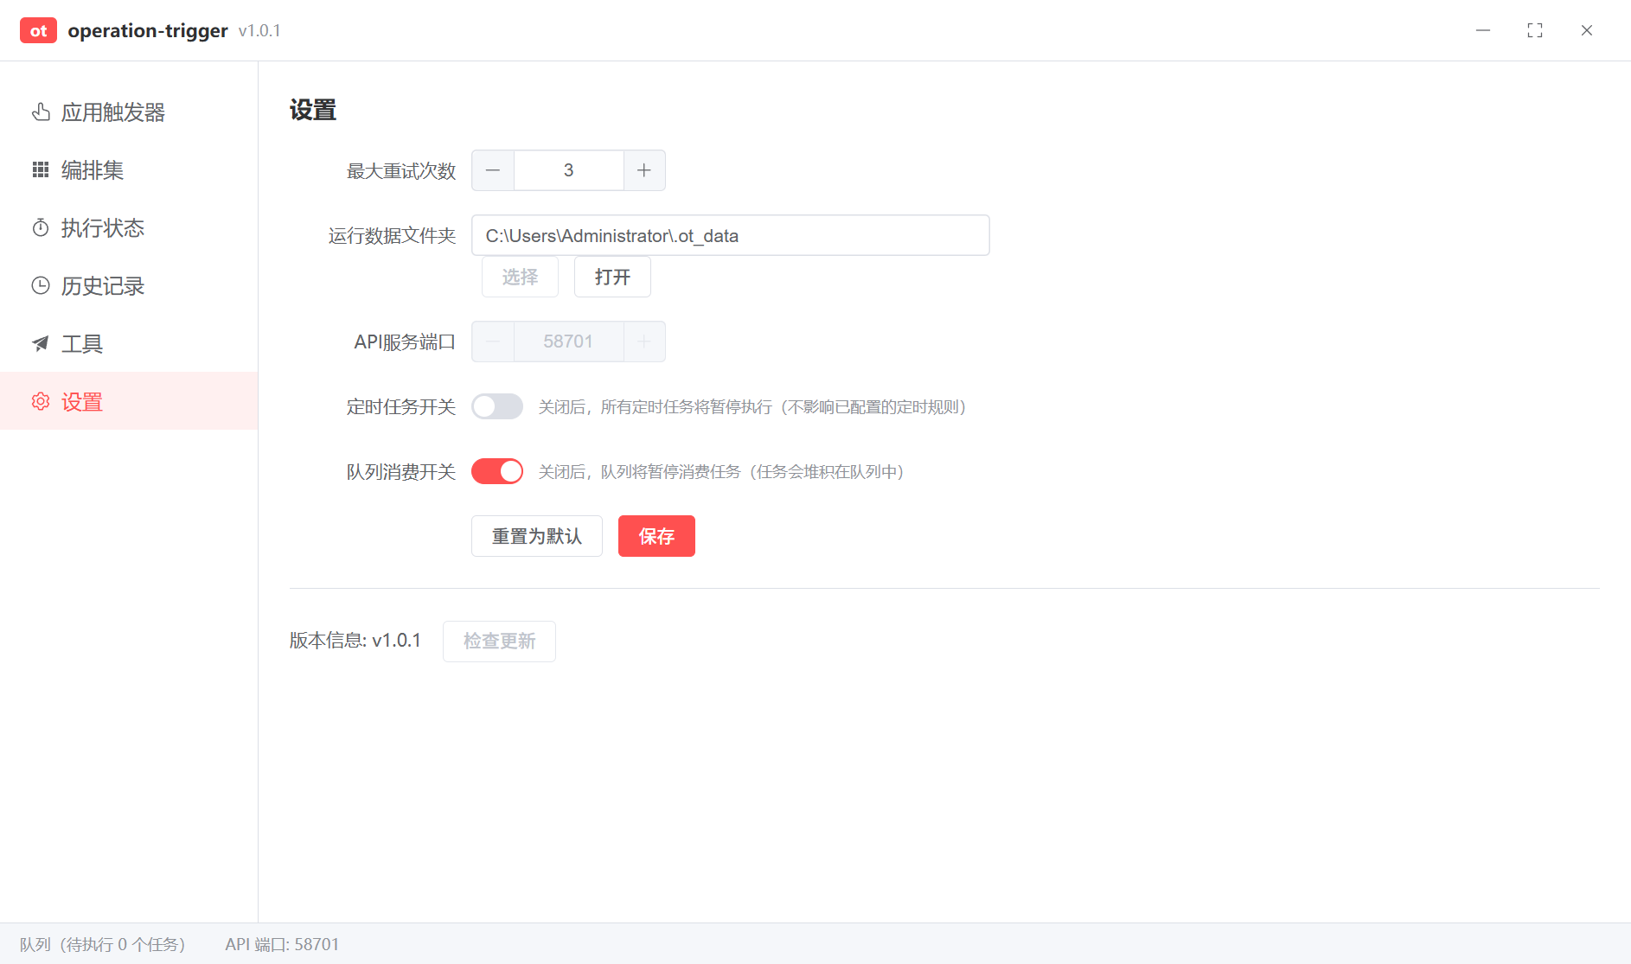The image size is (1631, 964).
Task: Click the clock icon beside 历史记录
Action: tap(41, 286)
